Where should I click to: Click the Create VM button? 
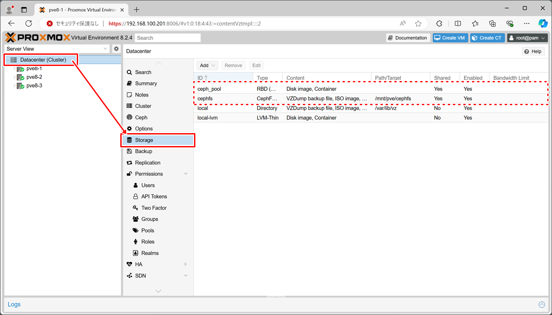tap(450, 38)
